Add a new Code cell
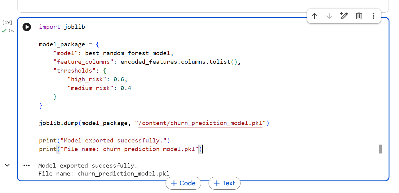This screenshot has height=193, width=399. click(183, 183)
